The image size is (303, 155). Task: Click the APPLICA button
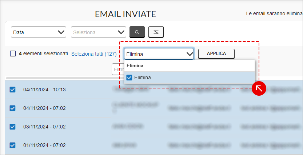pyautogui.click(x=216, y=53)
